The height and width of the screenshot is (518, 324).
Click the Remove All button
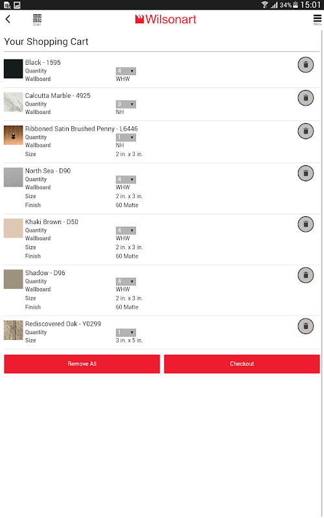82,364
